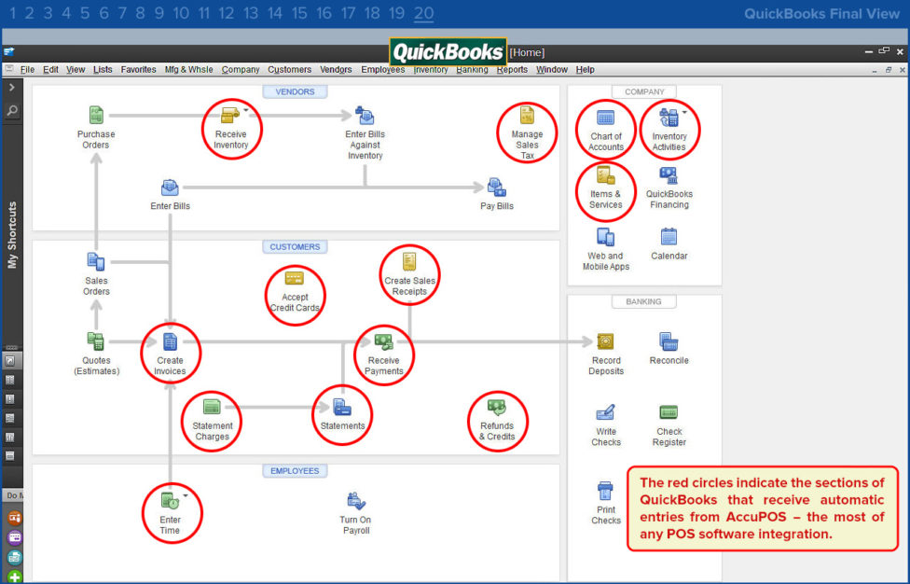The image size is (910, 584).
Task: Open the Mfg & Whsle menu
Action: (x=188, y=70)
